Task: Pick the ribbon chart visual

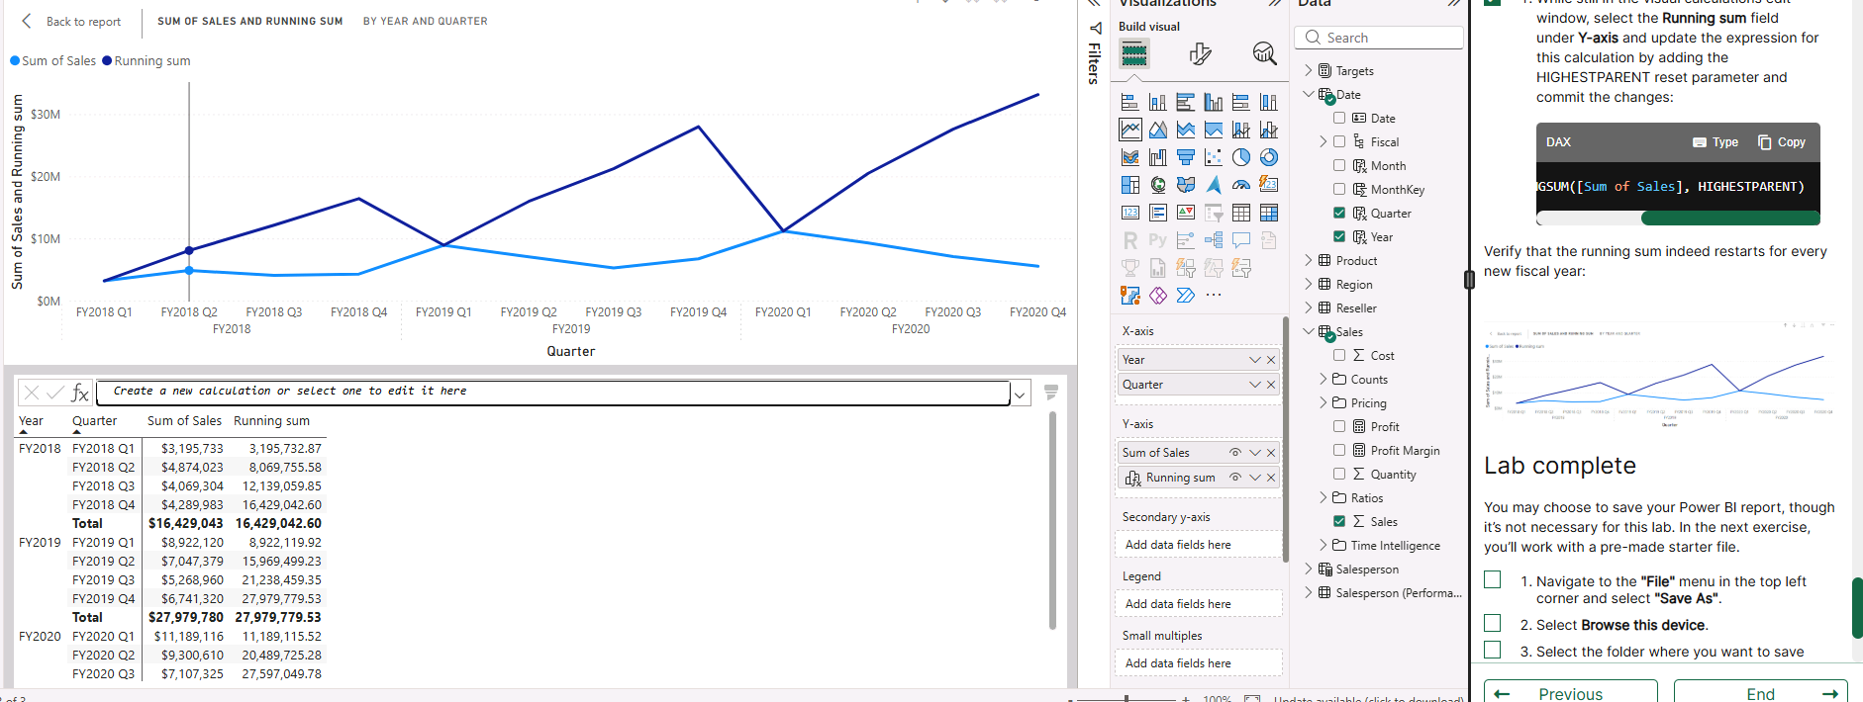Action: 1129,157
